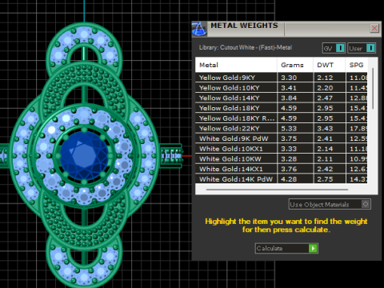The height and width of the screenshot is (288, 384).
Task: Click the DWT column header
Action: point(330,65)
